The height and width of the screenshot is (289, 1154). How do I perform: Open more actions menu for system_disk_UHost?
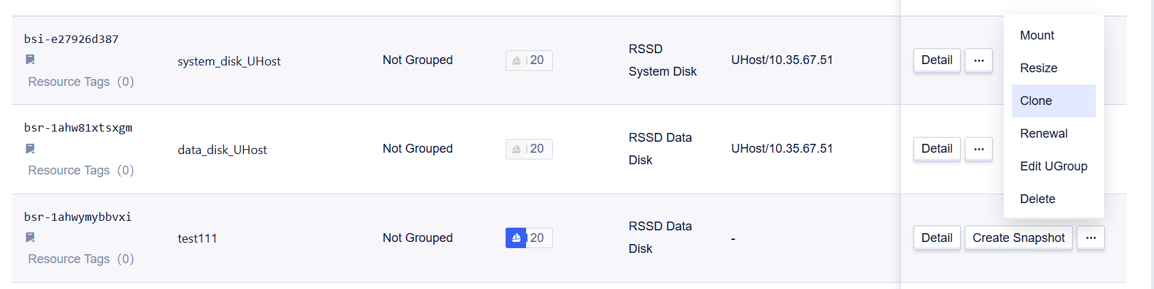978,60
